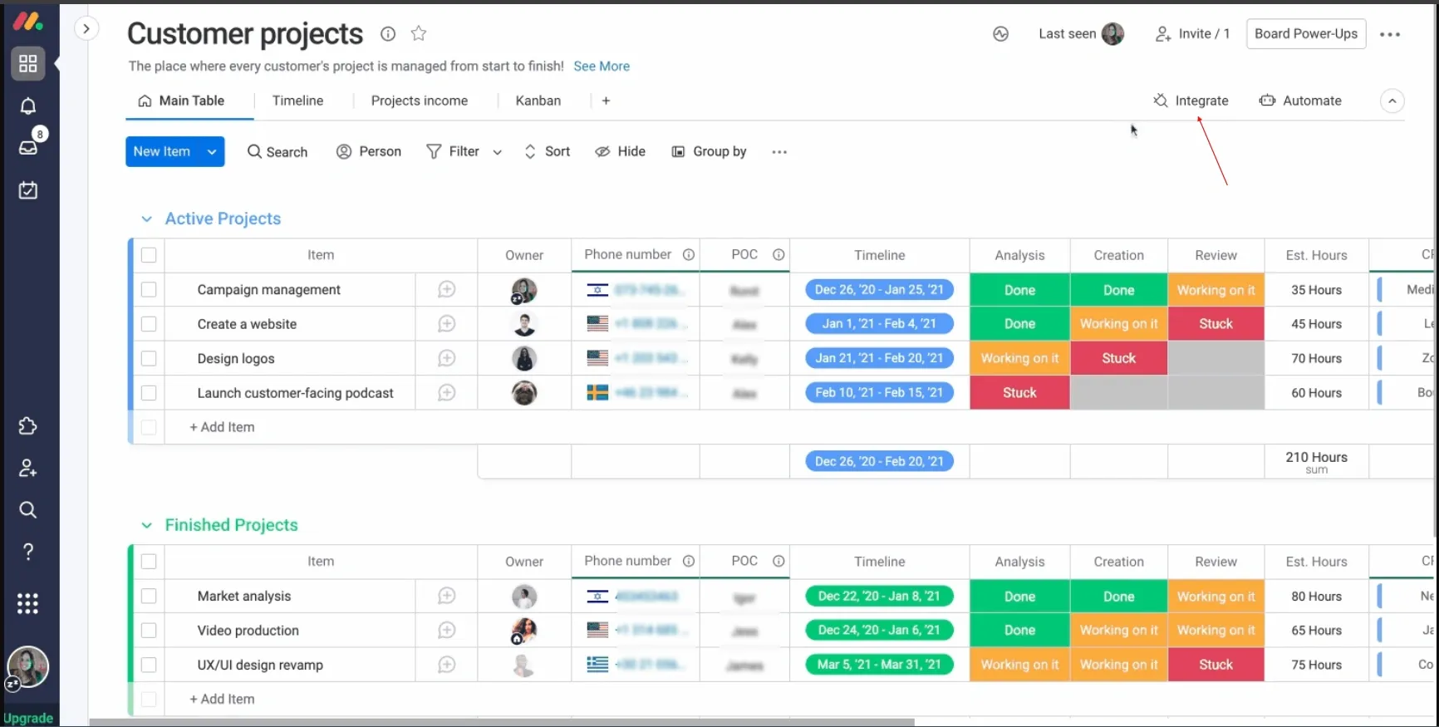
Task: Click the See More link
Action: click(x=601, y=66)
